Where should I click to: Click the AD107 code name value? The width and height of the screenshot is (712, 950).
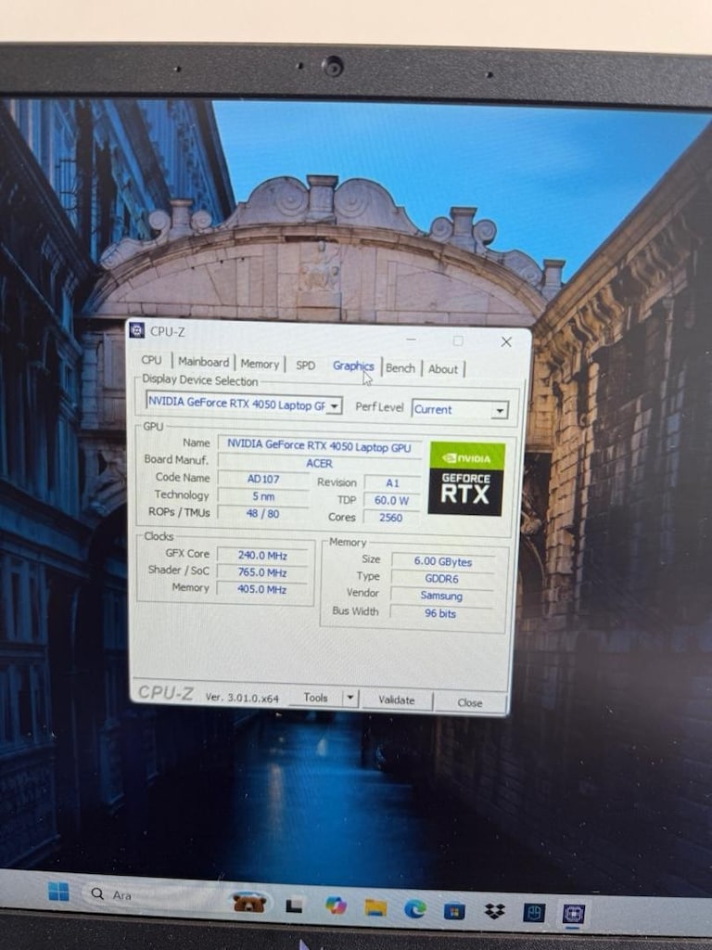point(263,479)
